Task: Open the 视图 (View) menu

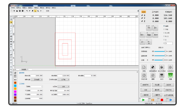Action: (x=24, y=8)
